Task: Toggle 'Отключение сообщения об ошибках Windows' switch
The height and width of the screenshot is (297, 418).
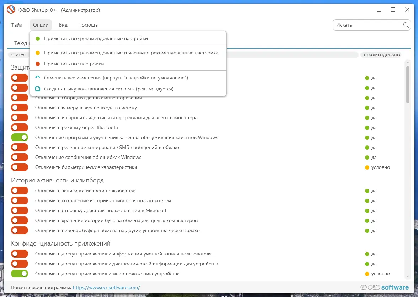Action: (20, 157)
